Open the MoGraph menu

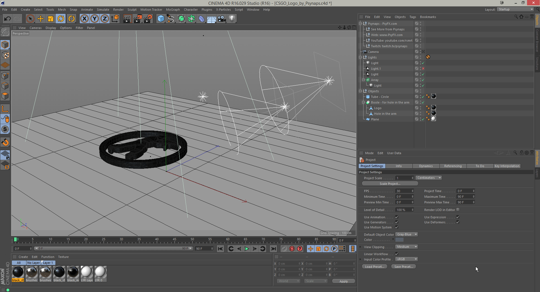(x=173, y=10)
